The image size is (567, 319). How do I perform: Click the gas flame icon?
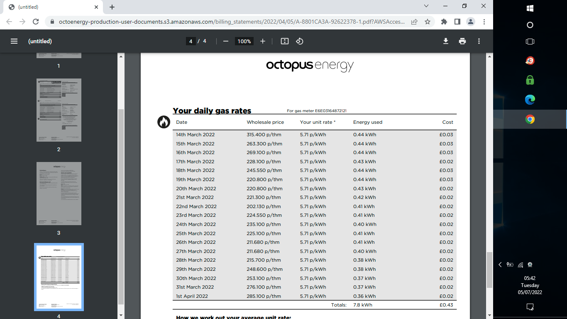click(x=164, y=122)
